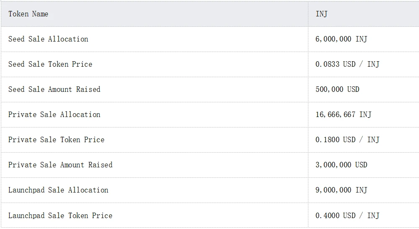Select the "Private Sale Token Price" label

(x=56, y=140)
